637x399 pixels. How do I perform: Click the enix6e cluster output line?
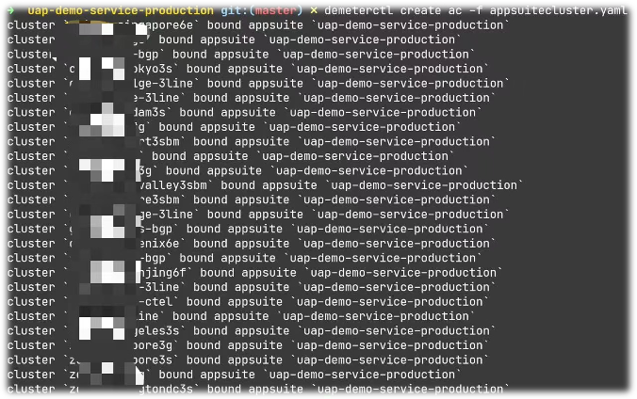[252, 244]
